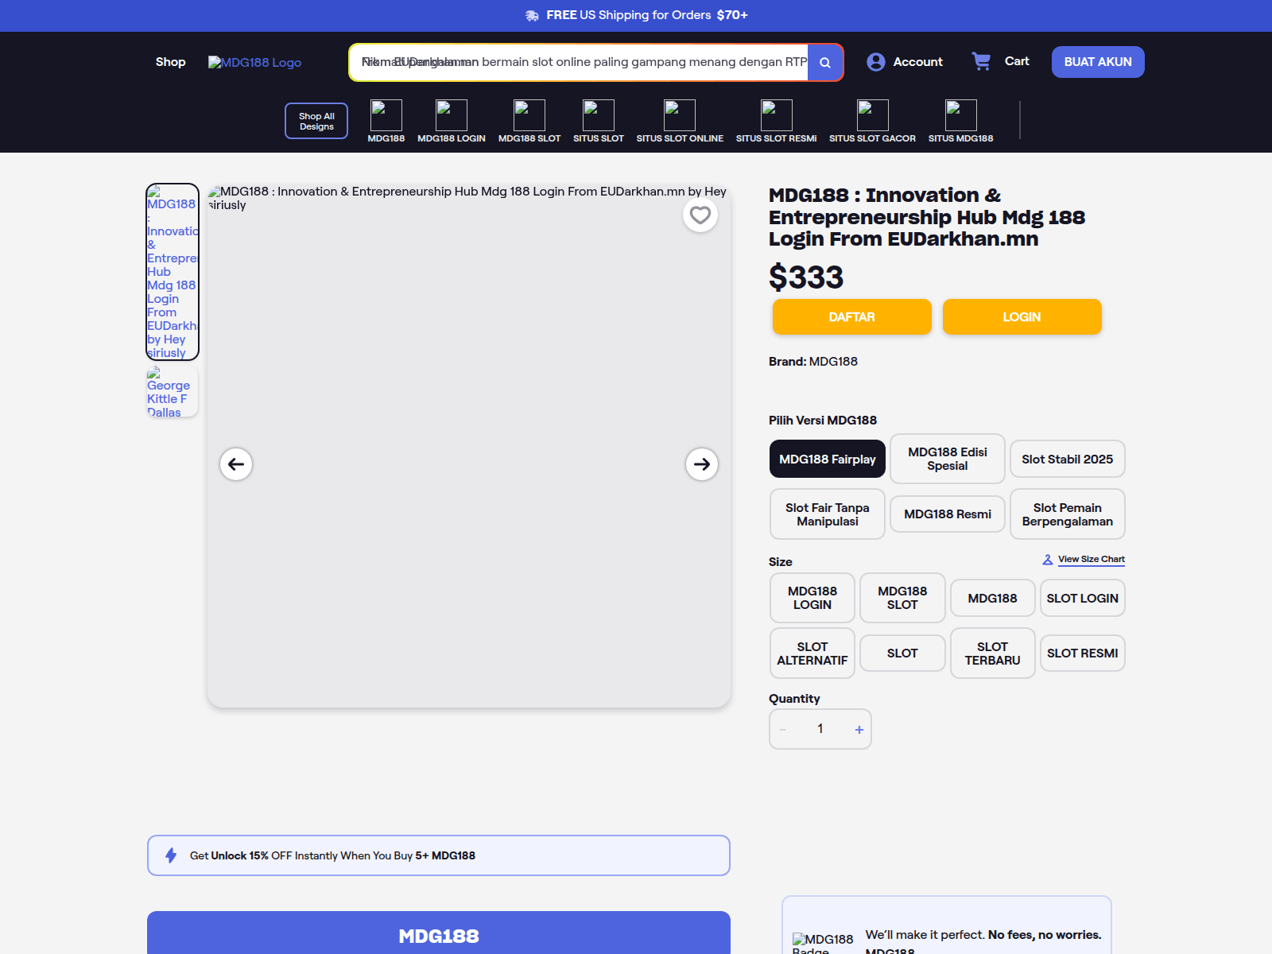Screen dimensions: 1272x954
Task: Pick MDG188 Resmi version option
Action: [948, 514]
